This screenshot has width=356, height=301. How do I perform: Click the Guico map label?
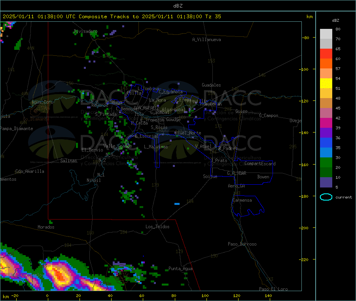pyautogui.click(x=241, y=111)
